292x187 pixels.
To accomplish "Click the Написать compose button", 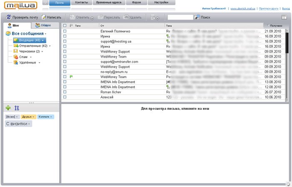I will 51,17.
